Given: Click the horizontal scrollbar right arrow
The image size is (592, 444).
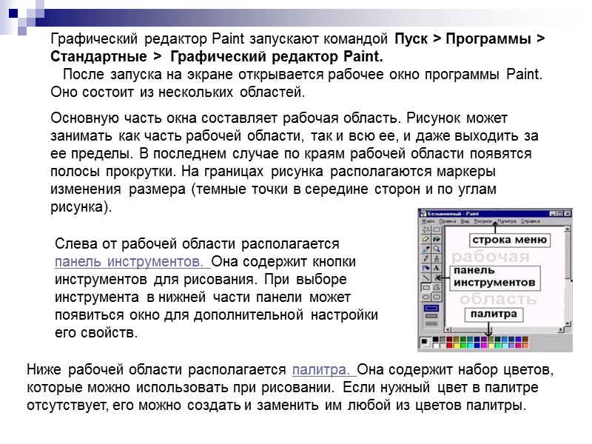Looking at the screenshot, I should click(x=561, y=329).
